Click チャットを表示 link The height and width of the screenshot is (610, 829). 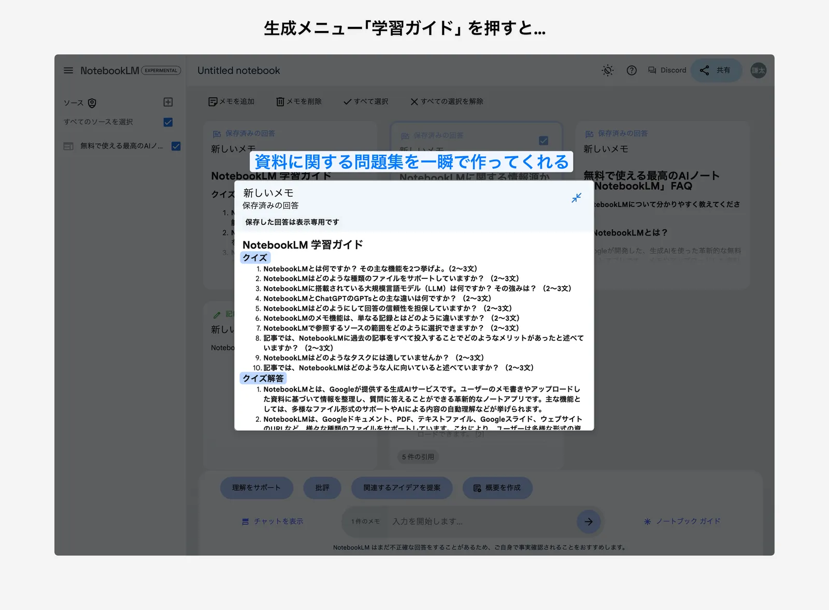point(273,522)
